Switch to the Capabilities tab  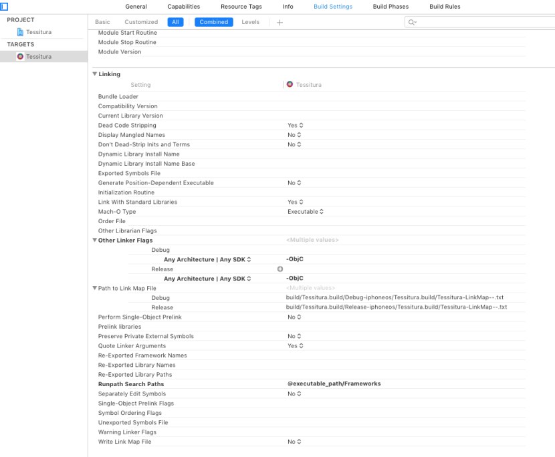[x=183, y=7]
